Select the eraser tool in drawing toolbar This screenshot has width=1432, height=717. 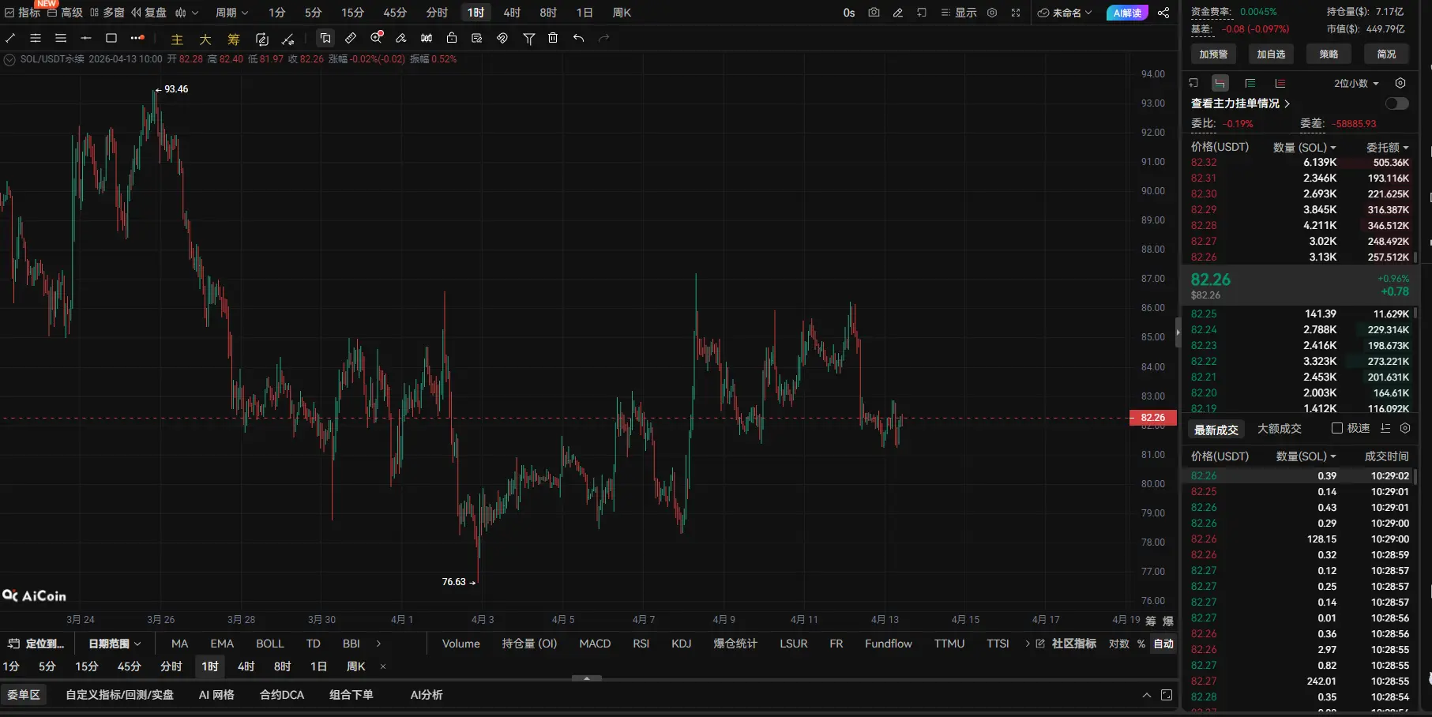(x=401, y=38)
